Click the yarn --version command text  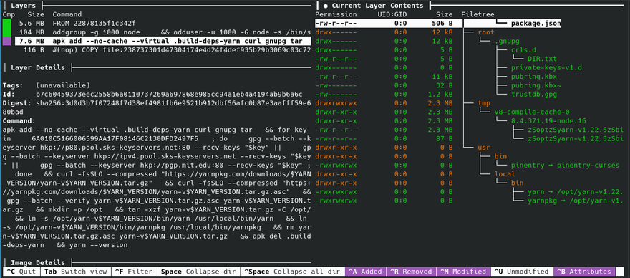click(x=98, y=244)
